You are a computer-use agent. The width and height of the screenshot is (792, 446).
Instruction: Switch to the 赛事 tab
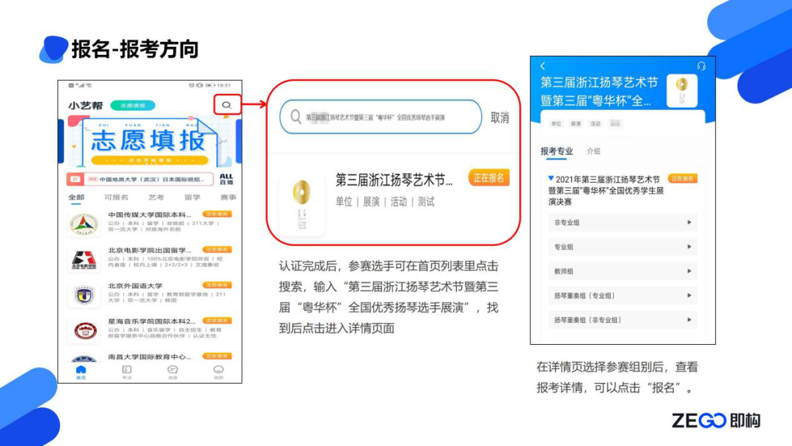tap(228, 197)
